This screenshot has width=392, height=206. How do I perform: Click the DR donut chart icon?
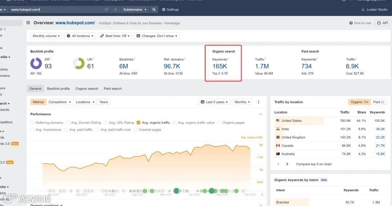click(x=36, y=63)
